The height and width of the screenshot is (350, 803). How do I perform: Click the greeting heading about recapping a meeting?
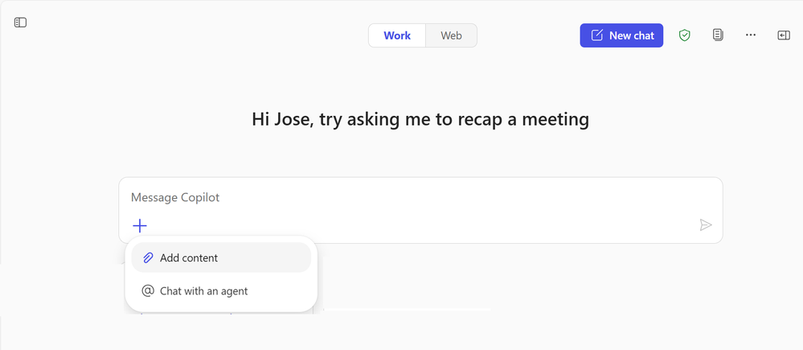point(420,119)
